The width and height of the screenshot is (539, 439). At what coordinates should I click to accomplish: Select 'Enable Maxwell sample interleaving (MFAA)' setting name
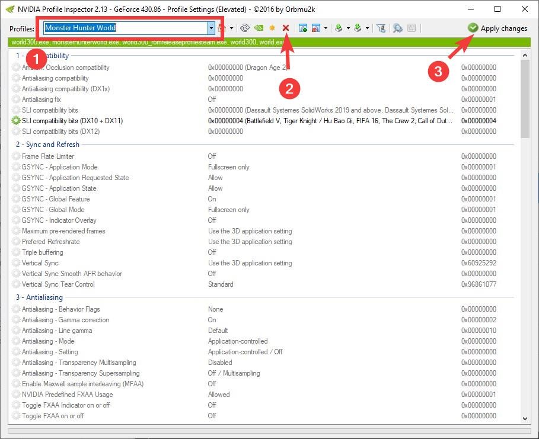(x=82, y=384)
